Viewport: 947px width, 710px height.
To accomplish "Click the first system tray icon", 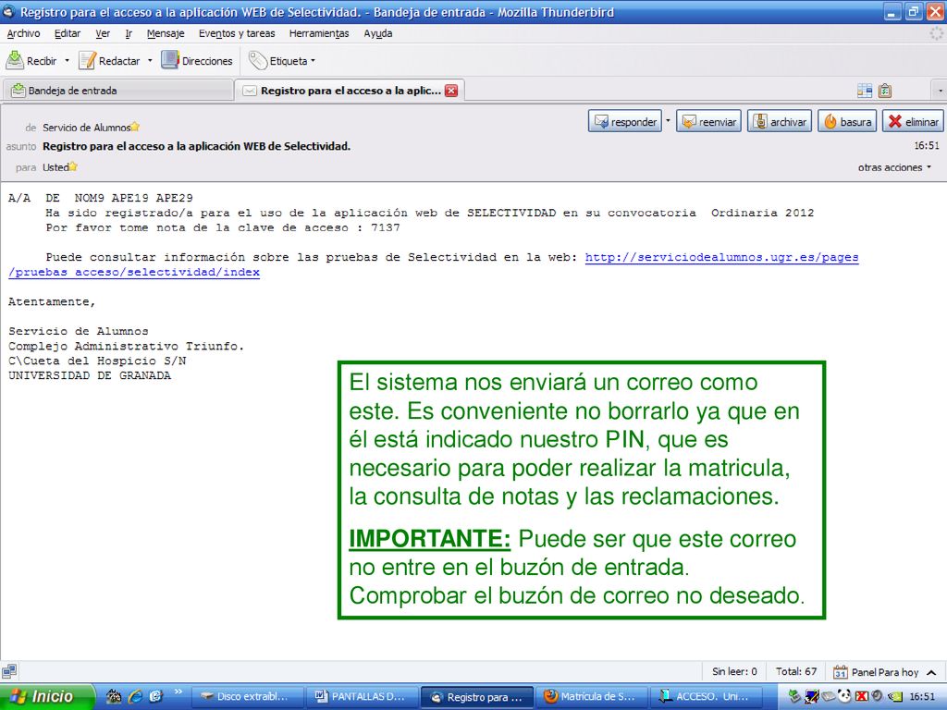I will click(794, 696).
